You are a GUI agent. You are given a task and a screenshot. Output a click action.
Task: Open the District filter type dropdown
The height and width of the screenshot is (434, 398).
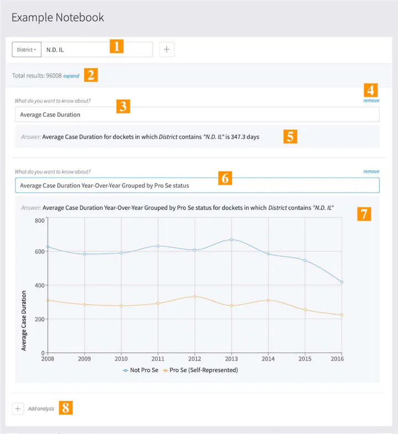point(27,49)
